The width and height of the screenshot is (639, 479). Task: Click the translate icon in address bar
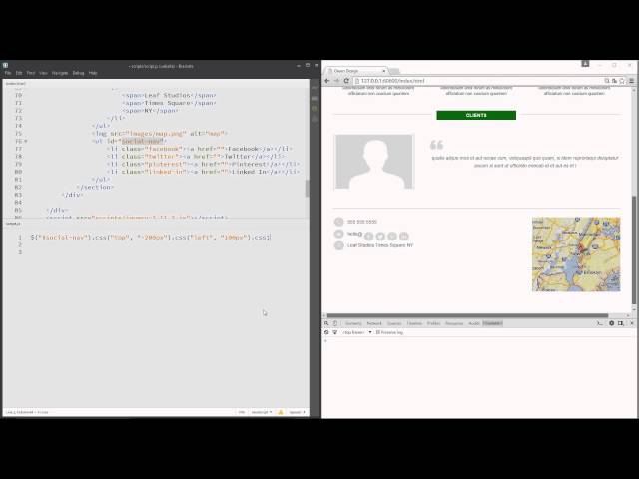tap(614, 81)
